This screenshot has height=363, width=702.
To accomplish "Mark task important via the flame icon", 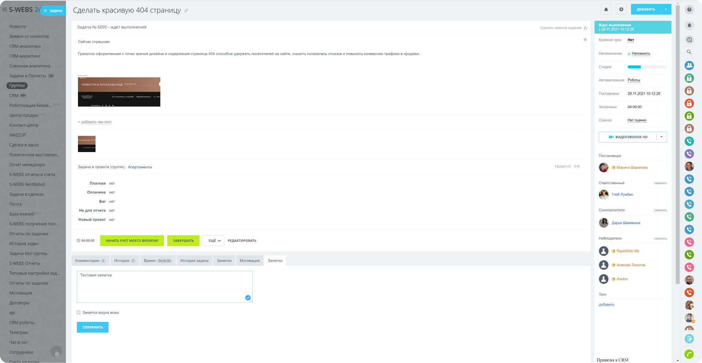I will click(x=585, y=28).
